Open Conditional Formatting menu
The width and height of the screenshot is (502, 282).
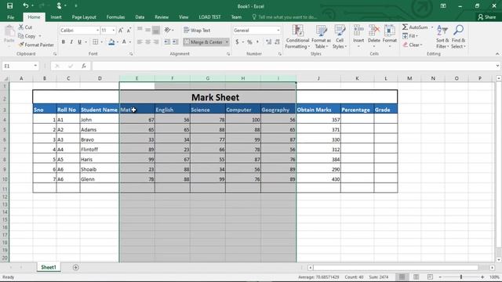point(298,37)
